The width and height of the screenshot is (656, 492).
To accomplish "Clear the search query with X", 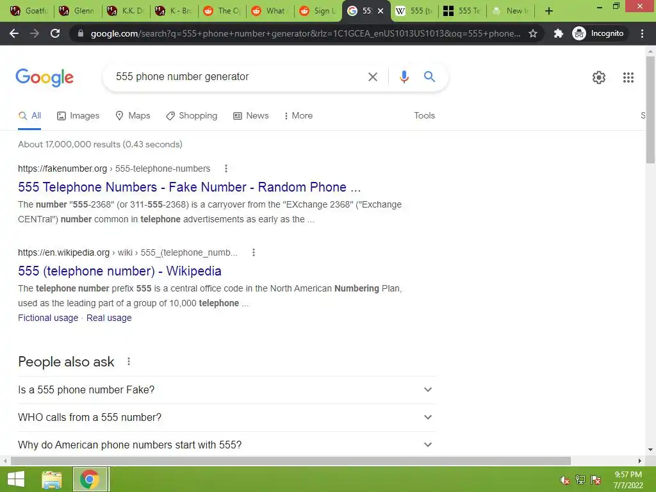I will 372,77.
